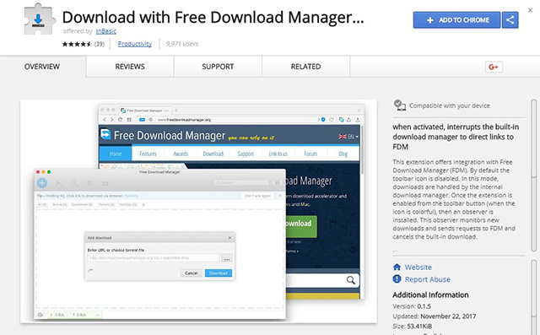Screen dimensions: 540x335
Task: Click the Updated: November 22, 2017 text
Action: click(x=435, y=316)
